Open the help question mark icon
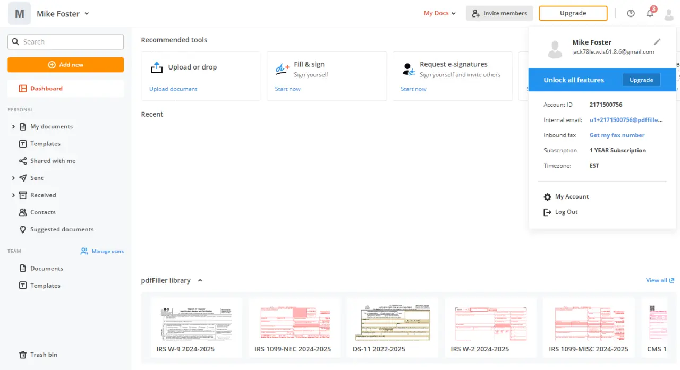Viewport: 680px width, 370px height. coord(631,13)
